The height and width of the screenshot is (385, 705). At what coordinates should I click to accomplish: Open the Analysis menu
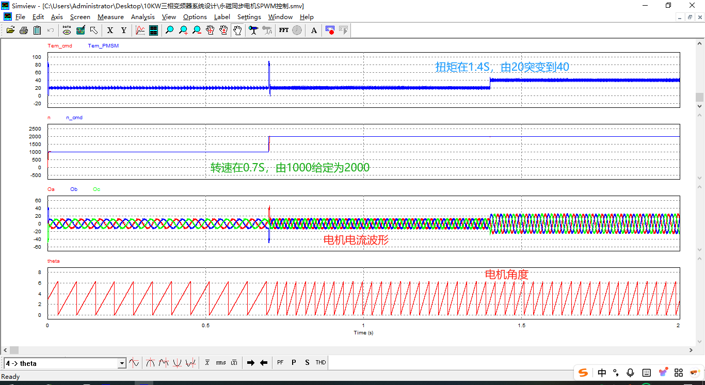coord(142,17)
